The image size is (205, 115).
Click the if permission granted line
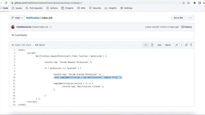63,68
